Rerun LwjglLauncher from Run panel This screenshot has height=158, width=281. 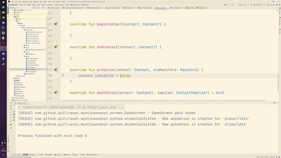(11, 106)
